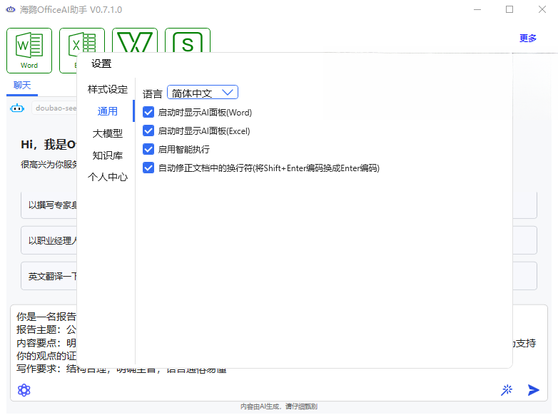This screenshot has width=558, height=420.
Task: Send message with paper plane icon
Action: (x=534, y=390)
